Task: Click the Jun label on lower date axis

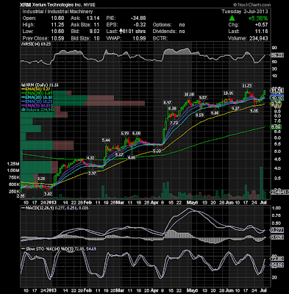Action: tap(229, 290)
